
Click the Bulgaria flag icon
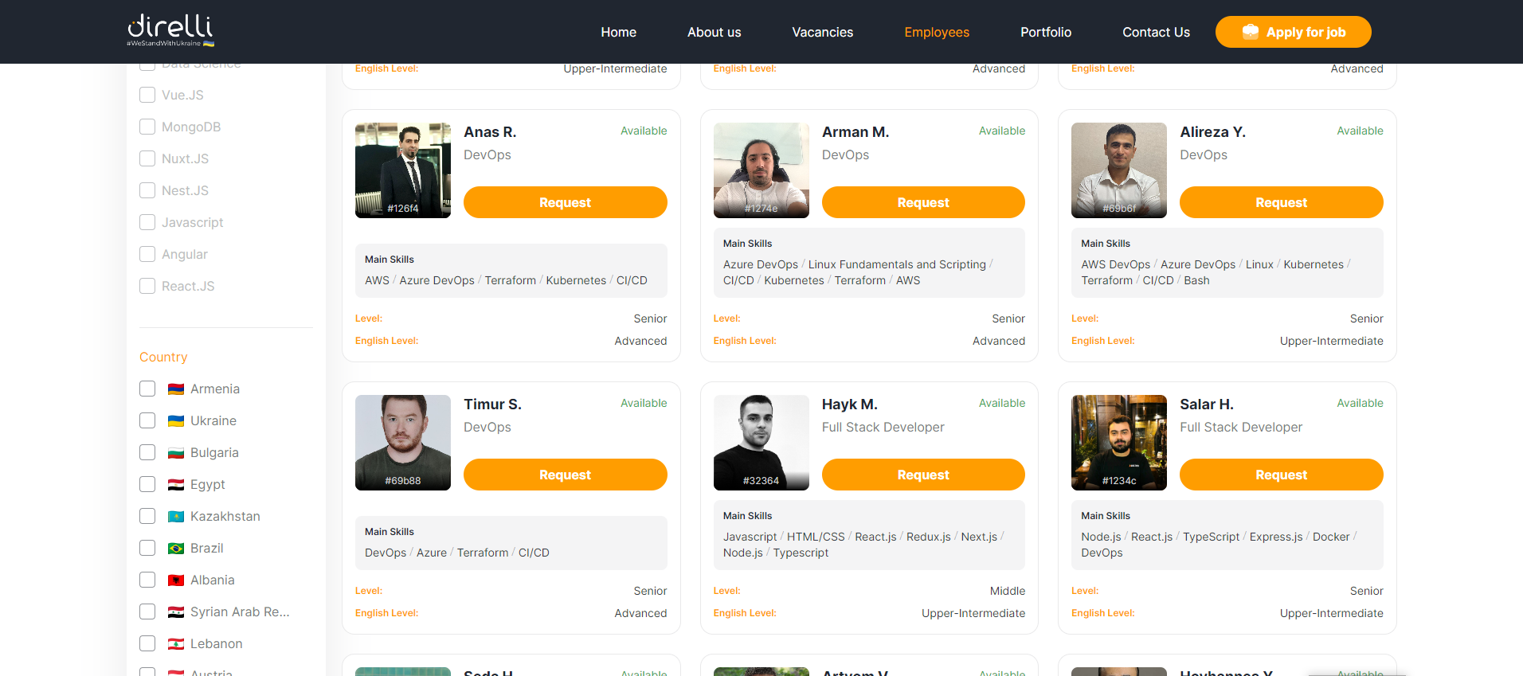click(x=176, y=452)
